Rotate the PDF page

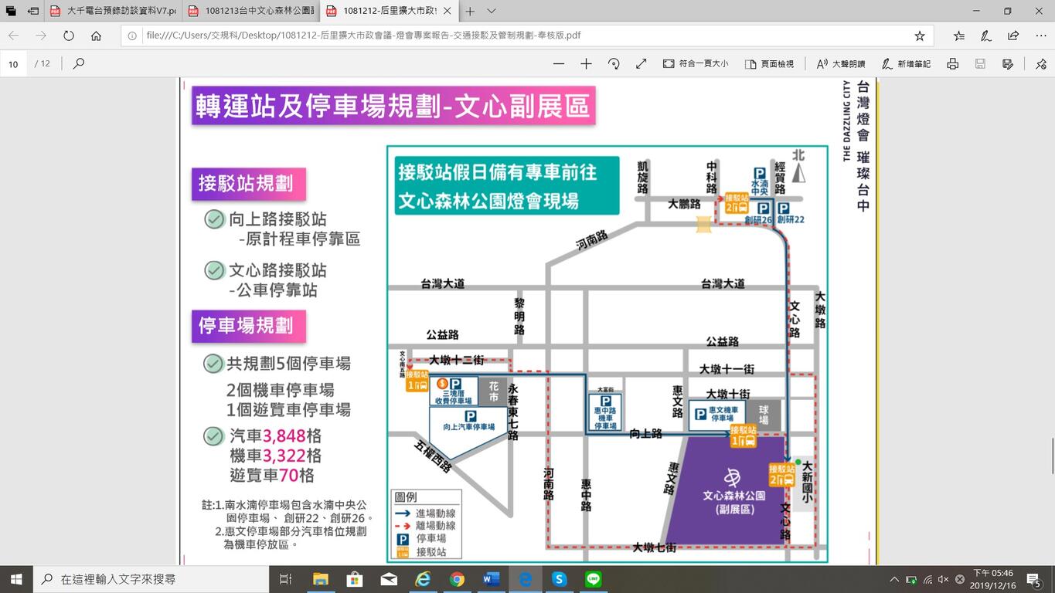coord(614,63)
